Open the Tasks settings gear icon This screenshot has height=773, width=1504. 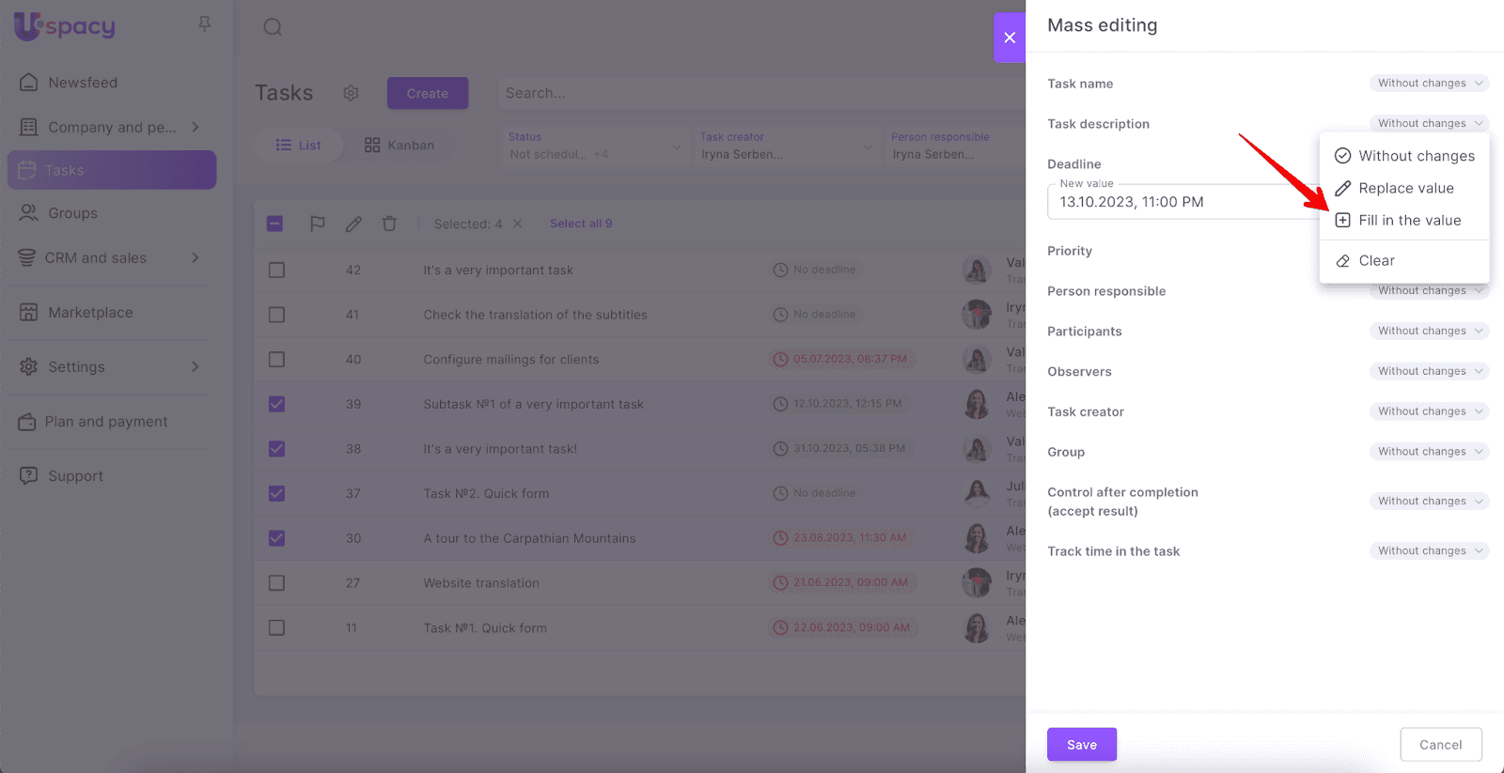pos(351,93)
